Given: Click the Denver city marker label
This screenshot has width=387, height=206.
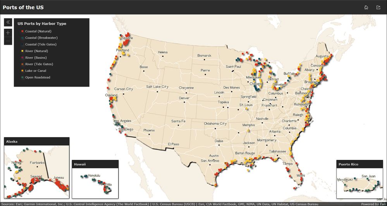Looking at the screenshot, I should (x=184, y=98).
